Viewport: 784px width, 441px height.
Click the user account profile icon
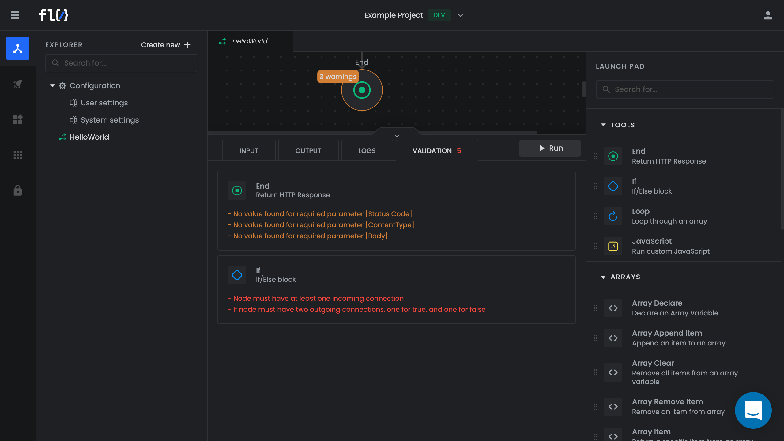[768, 15]
